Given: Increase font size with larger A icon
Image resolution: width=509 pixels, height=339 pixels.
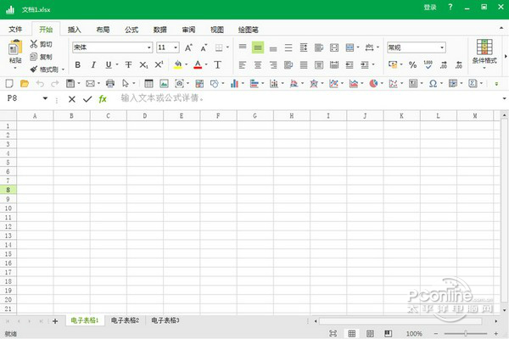Looking at the screenshot, I should (188, 47).
